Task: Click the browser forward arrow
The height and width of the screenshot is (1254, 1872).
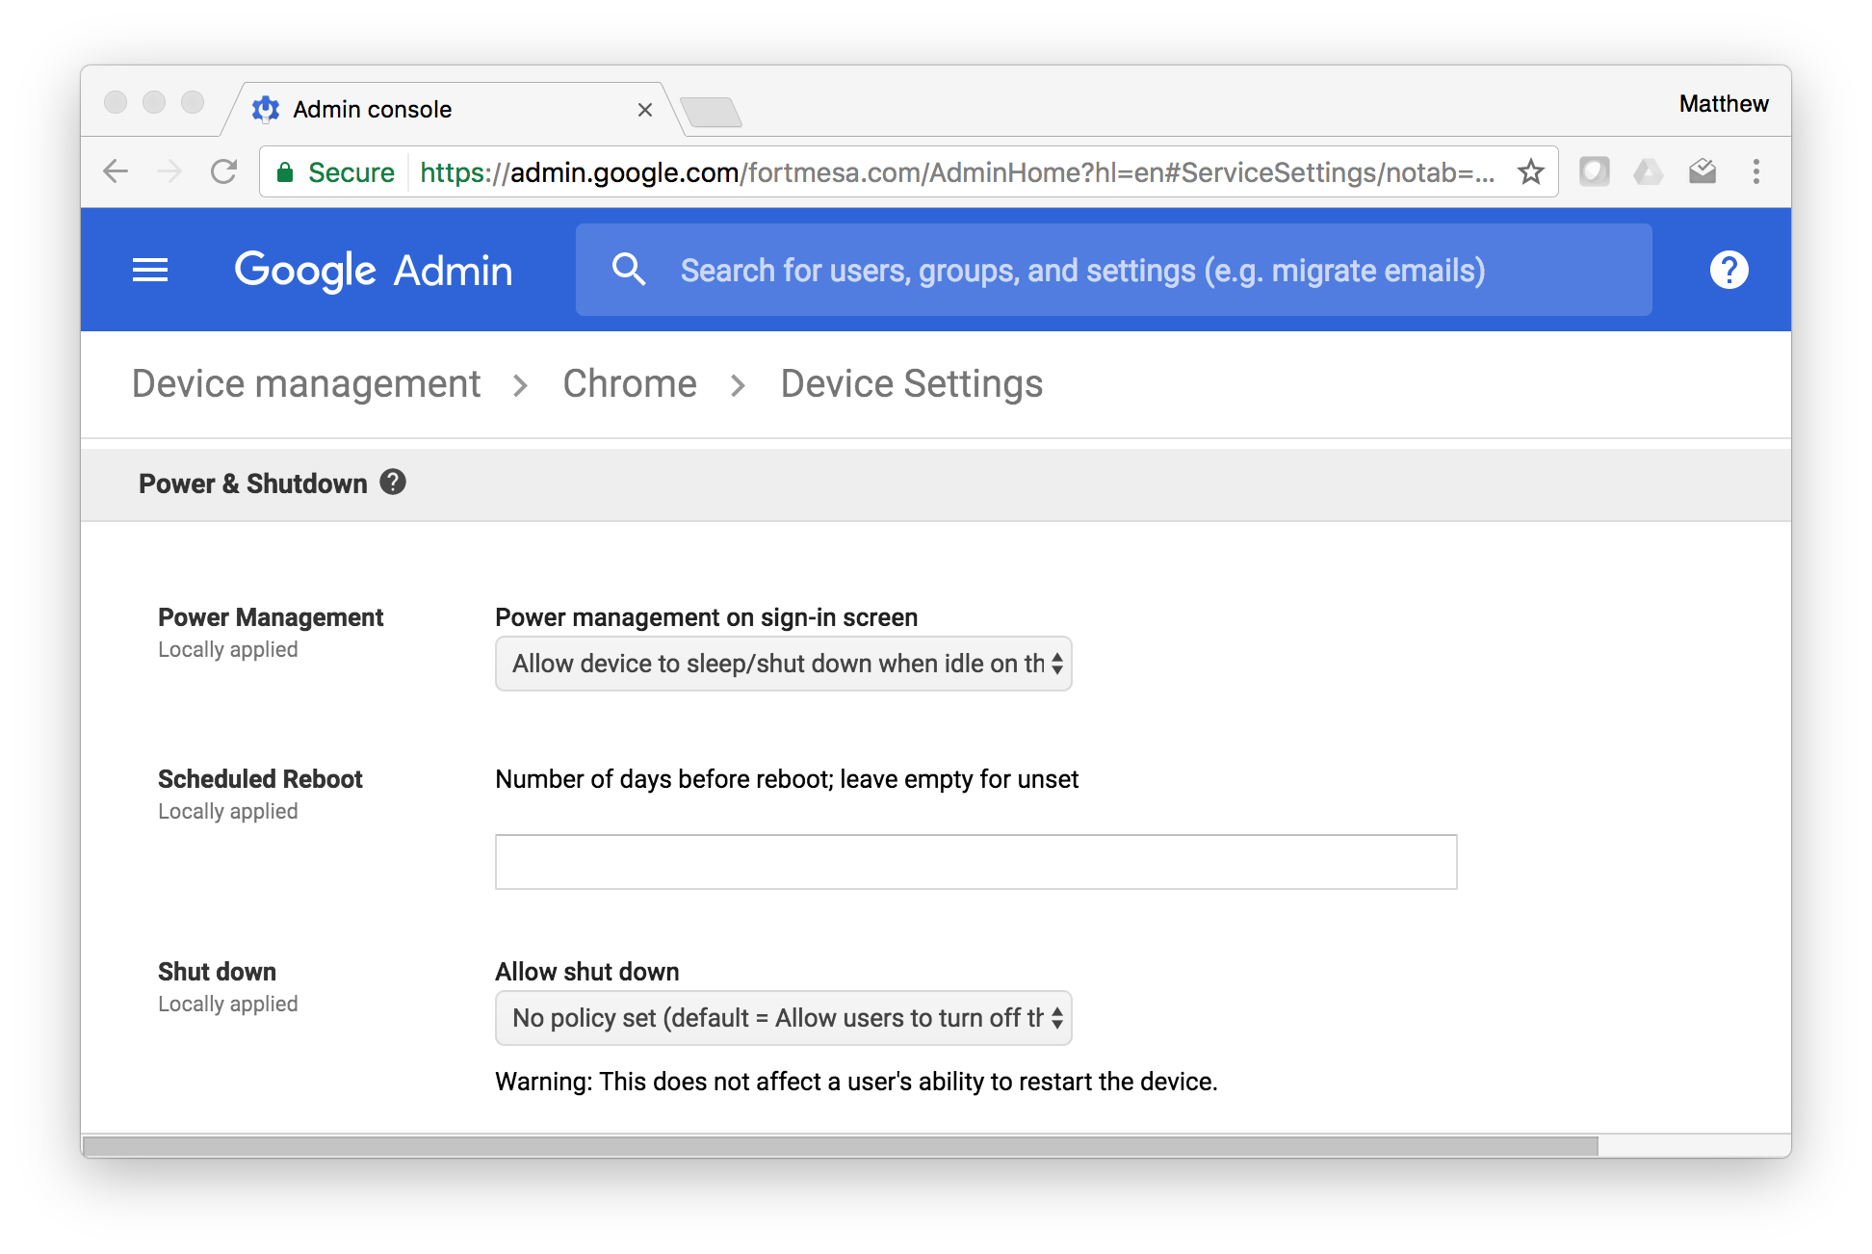Action: pyautogui.click(x=169, y=171)
